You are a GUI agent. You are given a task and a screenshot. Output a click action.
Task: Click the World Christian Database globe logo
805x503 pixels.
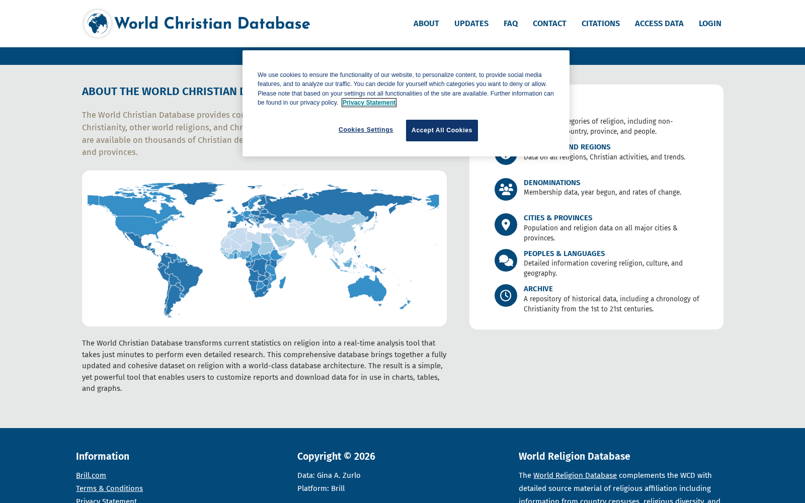pos(98,24)
